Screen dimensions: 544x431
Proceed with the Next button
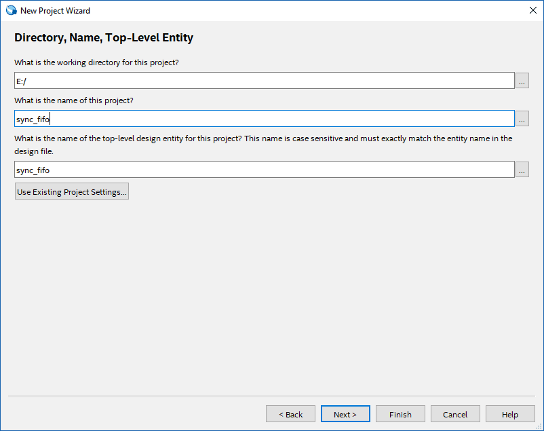345,414
